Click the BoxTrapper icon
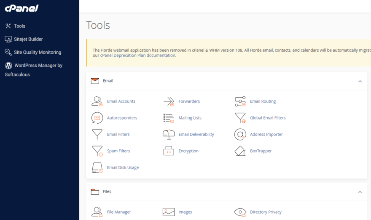Viewport: 371px width, 220px height. pyautogui.click(x=240, y=151)
